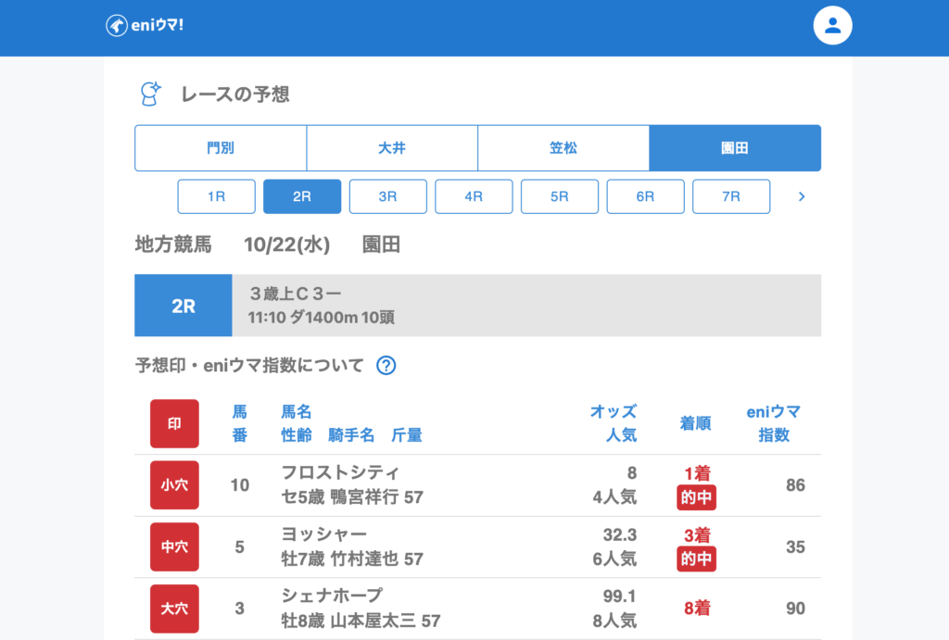Choose the highlighted 2R race button

point(302,196)
